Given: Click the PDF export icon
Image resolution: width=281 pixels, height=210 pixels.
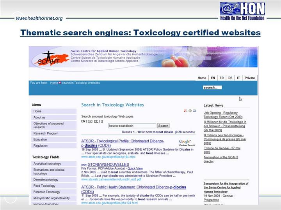Looking at the screenshot, I should click(x=185, y=111).
